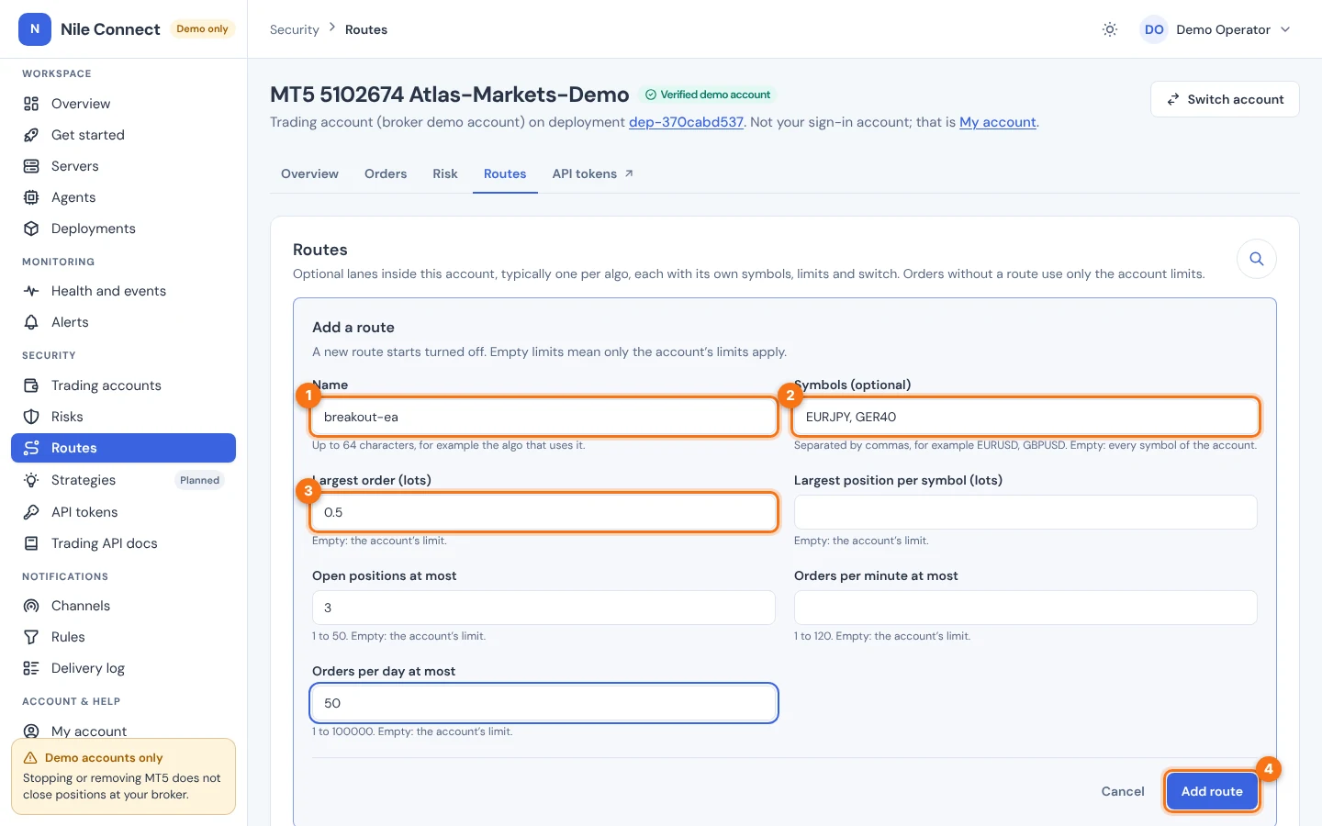This screenshot has height=826, width=1322.
Task: Open the dep-370cabd537 deployment link
Action: coord(686,122)
